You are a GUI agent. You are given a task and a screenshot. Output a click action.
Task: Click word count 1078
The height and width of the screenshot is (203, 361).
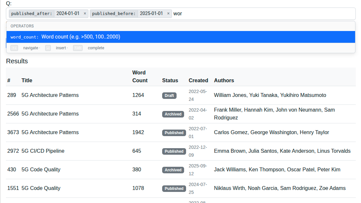pos(138,188)
